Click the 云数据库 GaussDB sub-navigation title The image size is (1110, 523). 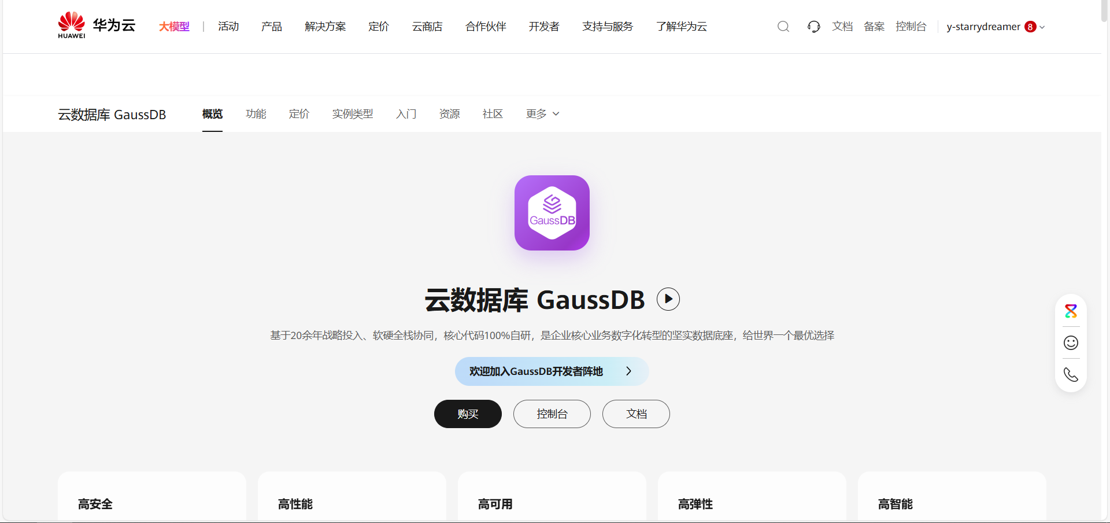click(x=112, y=115)
